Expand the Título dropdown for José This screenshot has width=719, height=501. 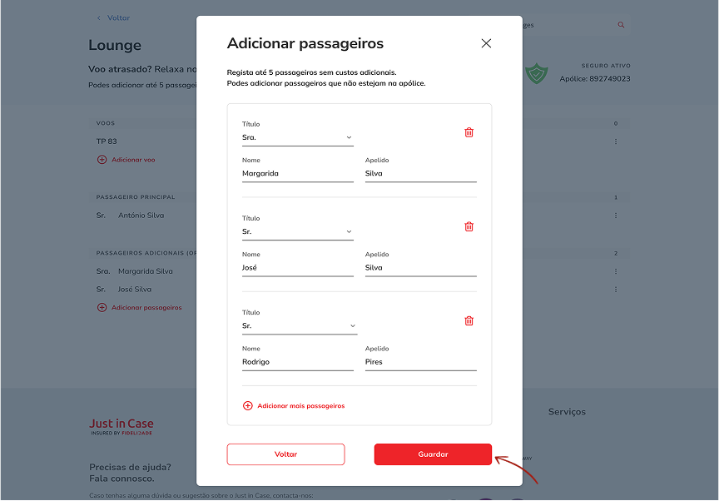(x=297, y=231)
